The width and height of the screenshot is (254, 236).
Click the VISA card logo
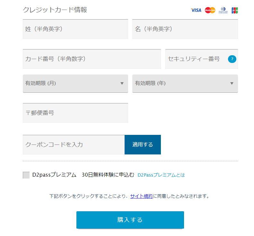196,10
